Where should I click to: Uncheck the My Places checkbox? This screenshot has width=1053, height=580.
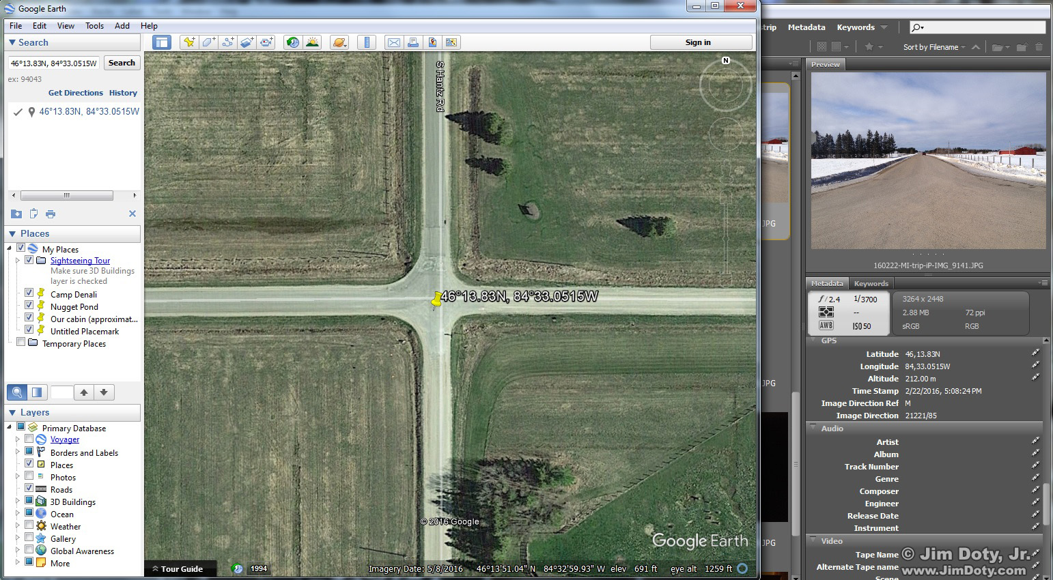coord(20,248)
